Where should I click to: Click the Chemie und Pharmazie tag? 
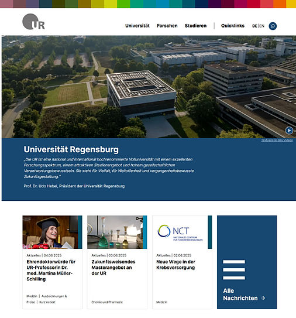pyautogui.click(x=107, y=302)
